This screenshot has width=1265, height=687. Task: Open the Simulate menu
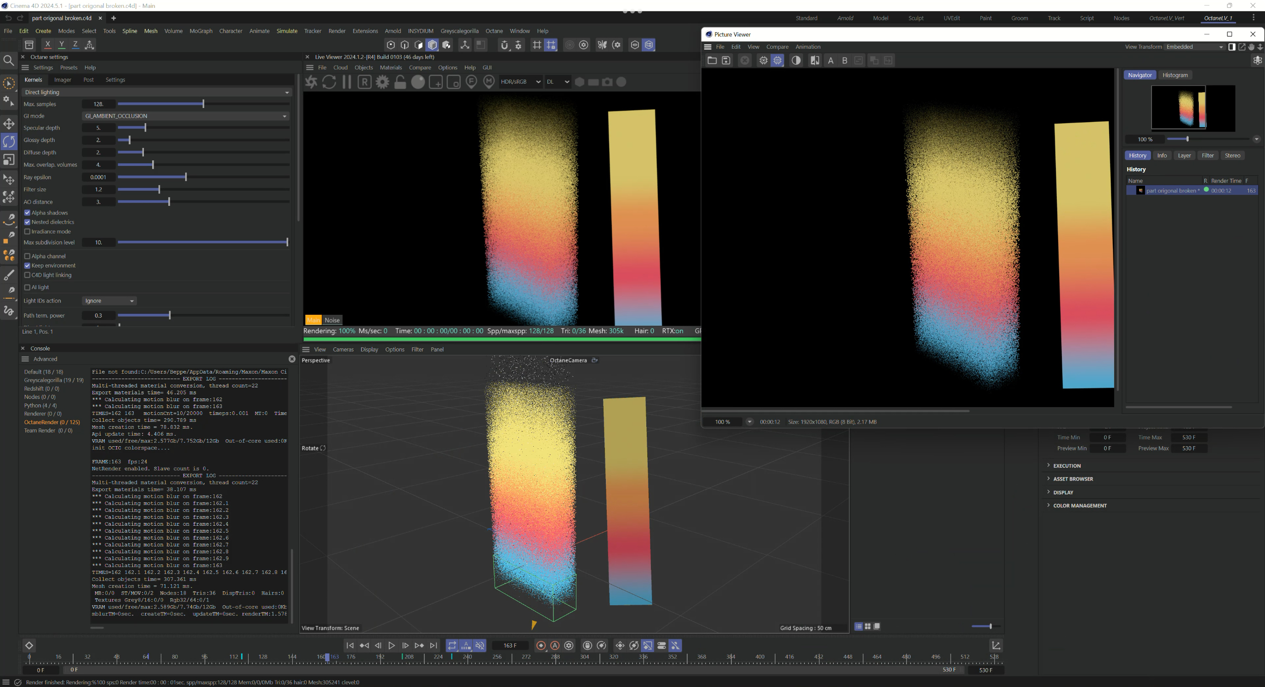(x=287, y=31)
